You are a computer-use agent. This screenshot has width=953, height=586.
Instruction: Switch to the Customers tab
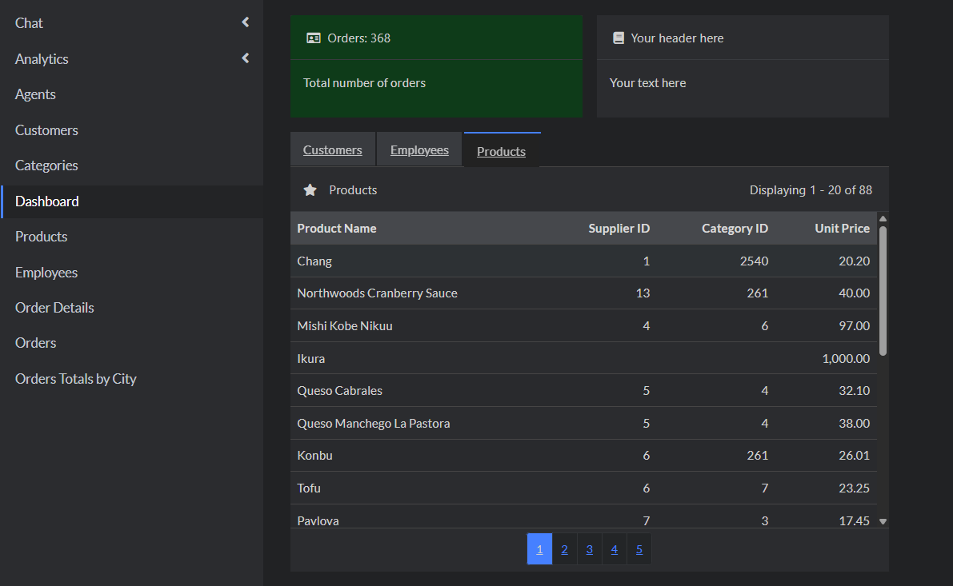pos(332,149)
